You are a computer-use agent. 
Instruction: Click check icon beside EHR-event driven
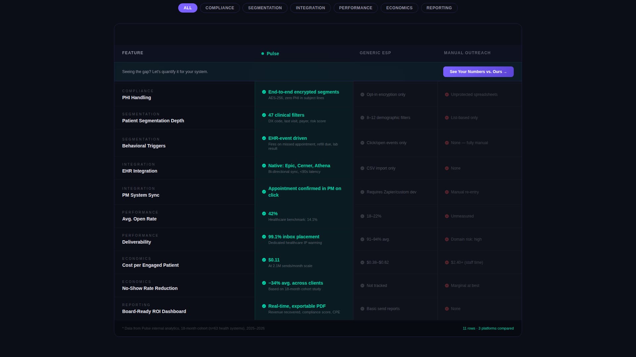(264, 138)
